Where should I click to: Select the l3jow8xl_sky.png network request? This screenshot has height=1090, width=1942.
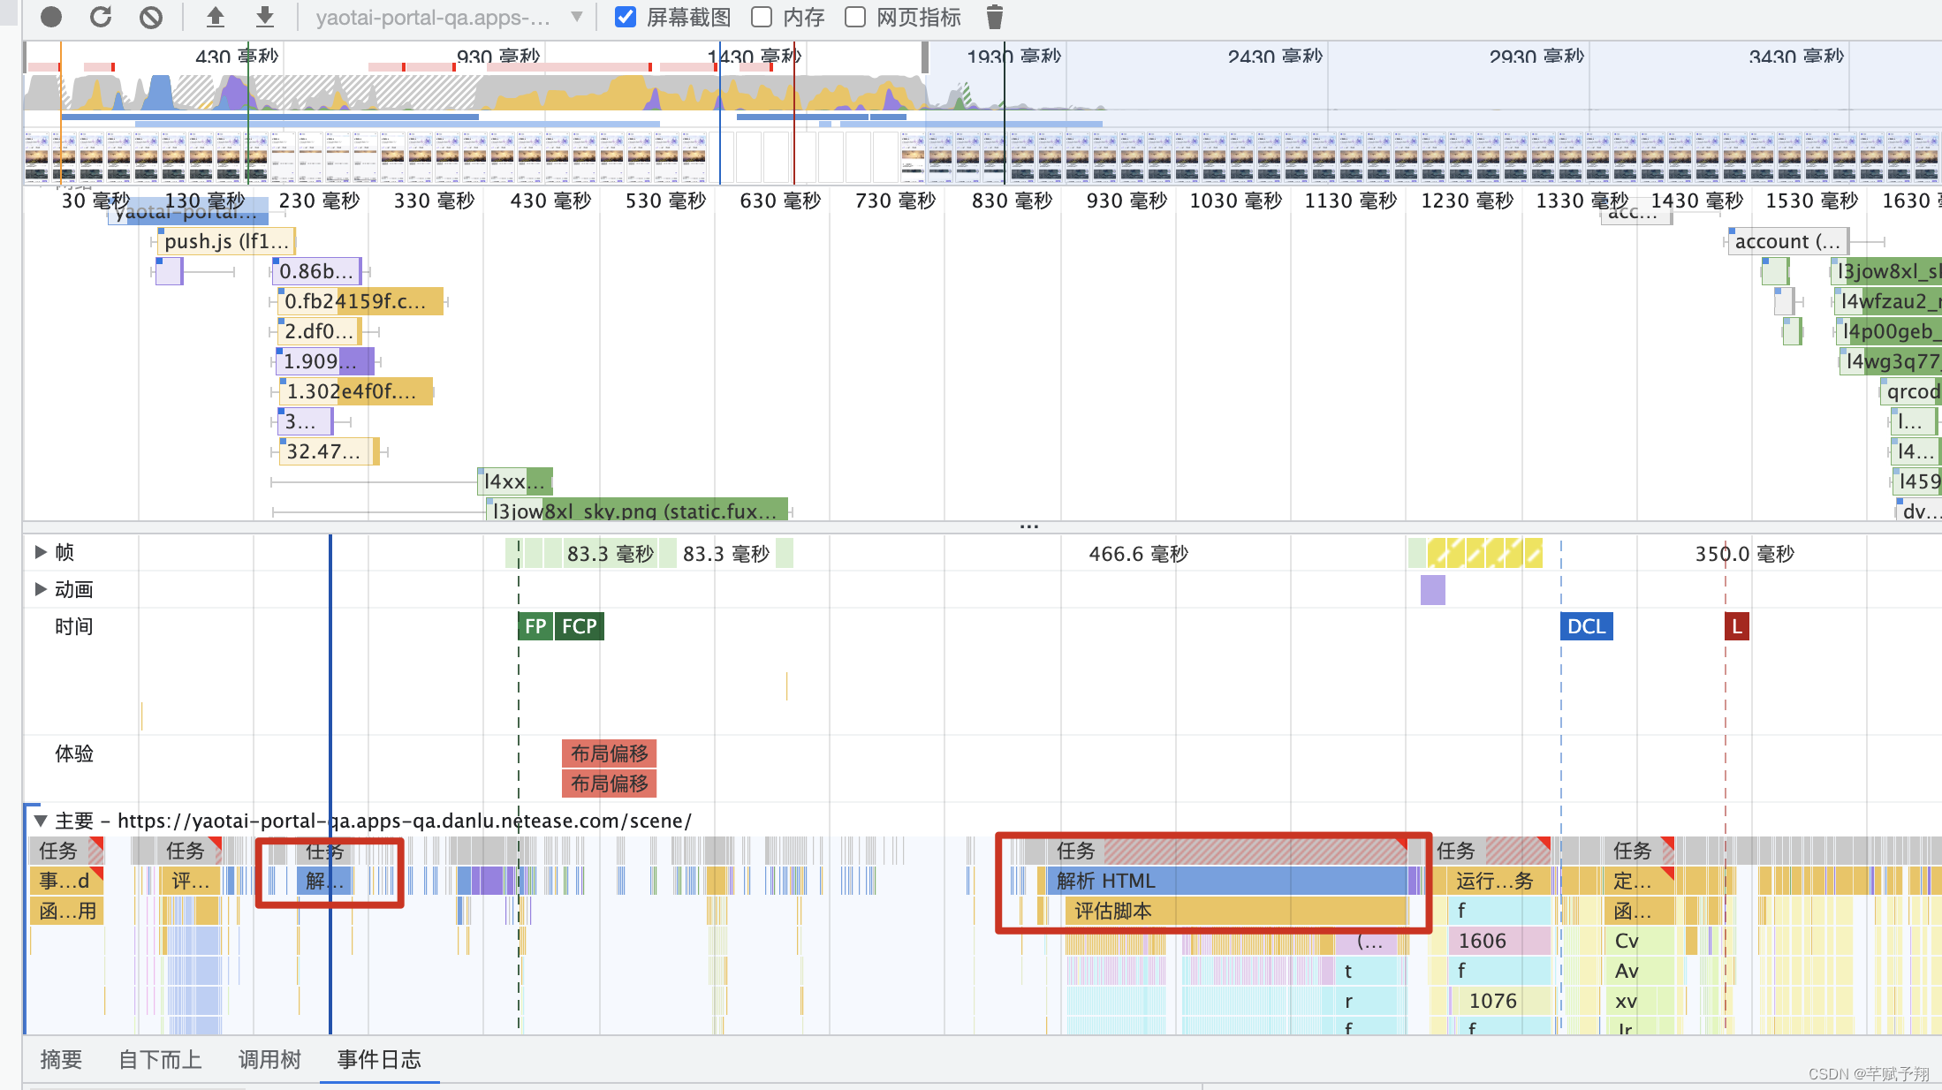click(636, 511)
